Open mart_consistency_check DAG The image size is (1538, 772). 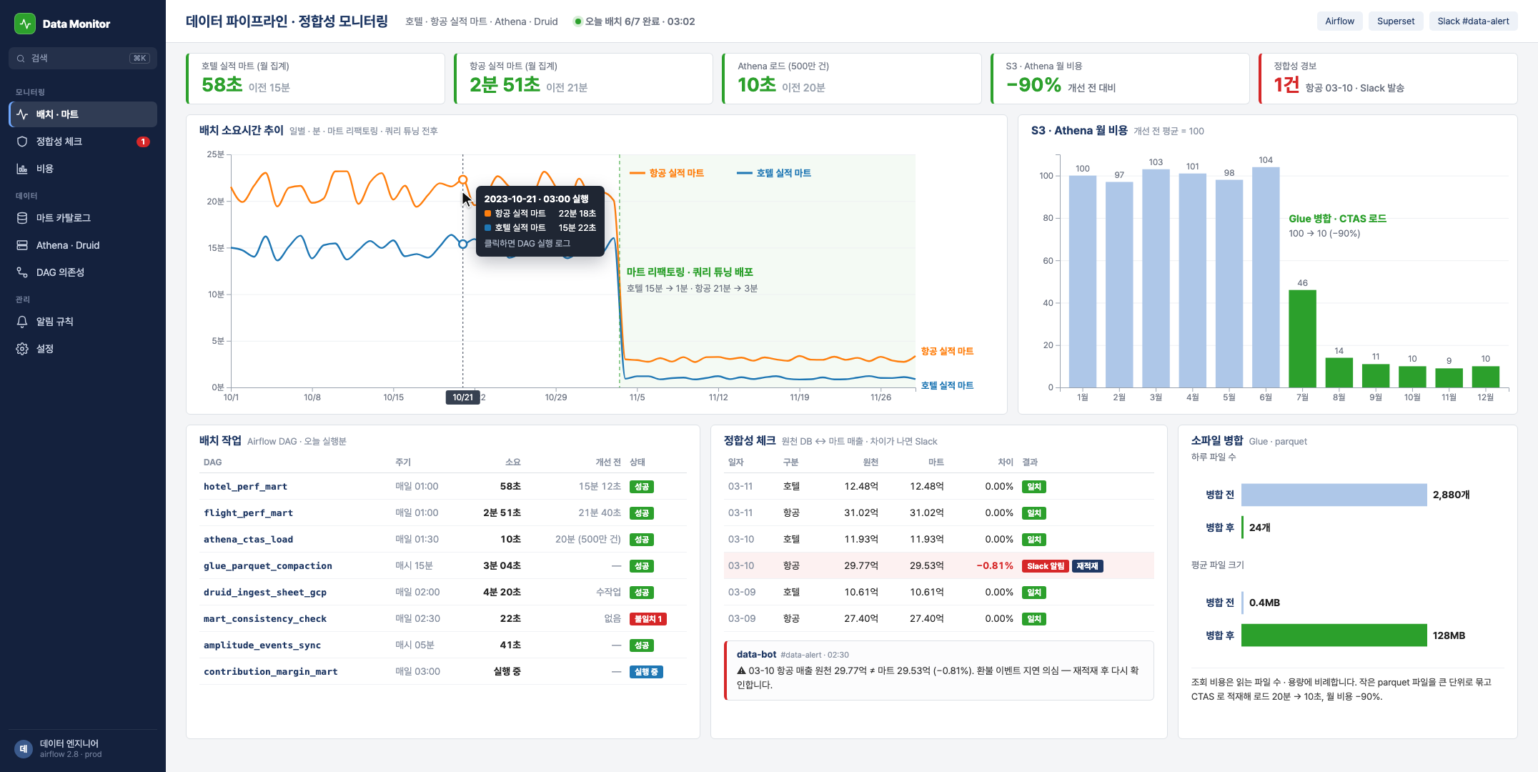(x=443, y=619)
